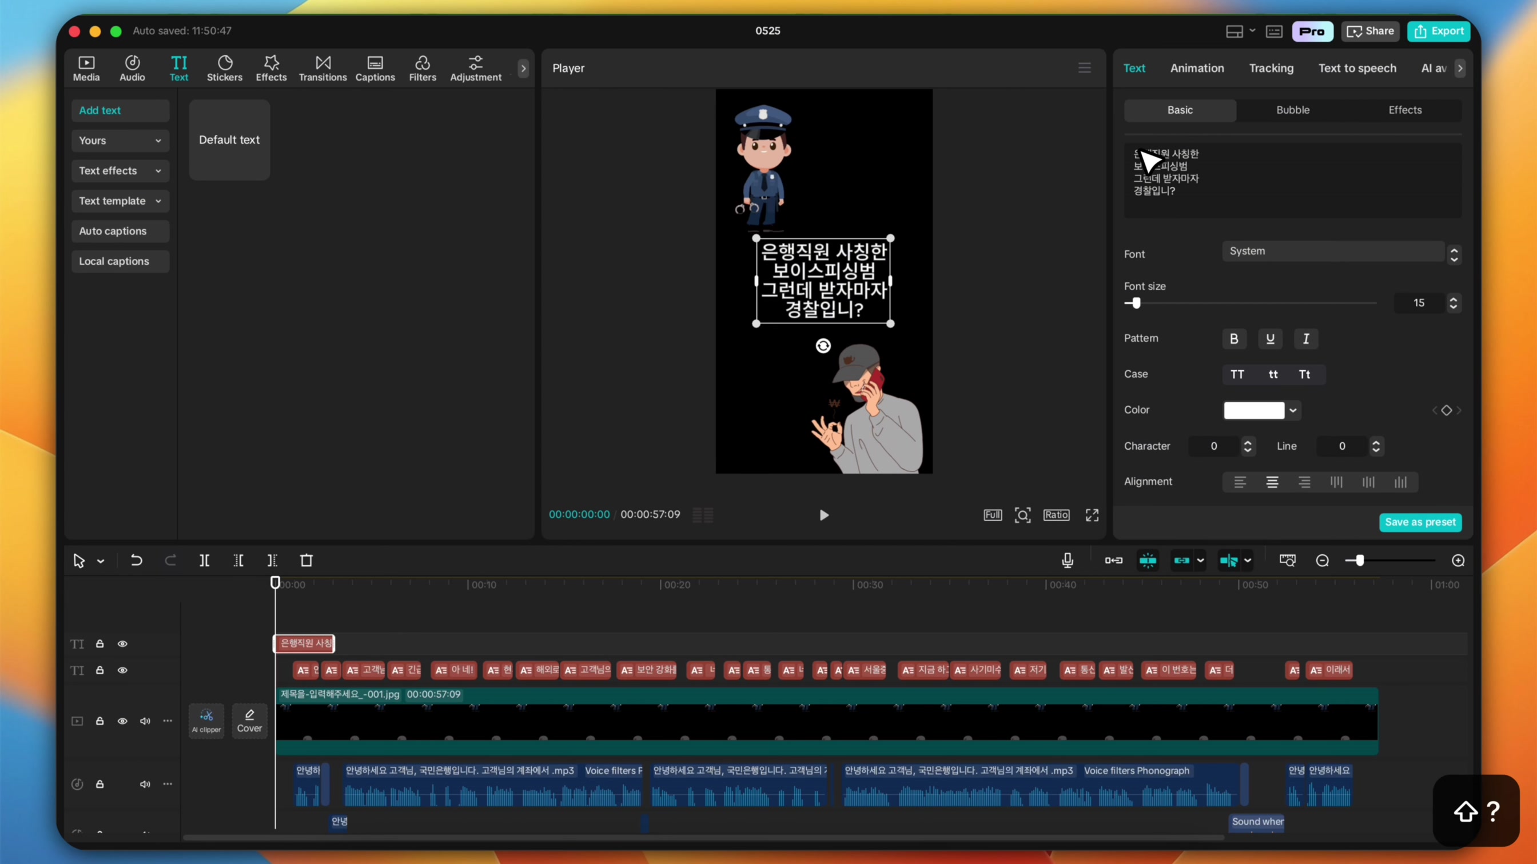The image size is (1537, 864).
Task: Open the keyboard shortcuts icon
Action: click(1274, 31)
